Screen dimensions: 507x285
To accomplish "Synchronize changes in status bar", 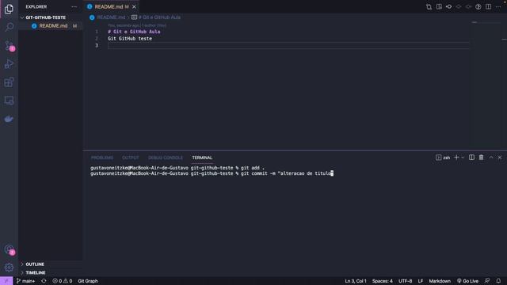I will click(44, 281).
